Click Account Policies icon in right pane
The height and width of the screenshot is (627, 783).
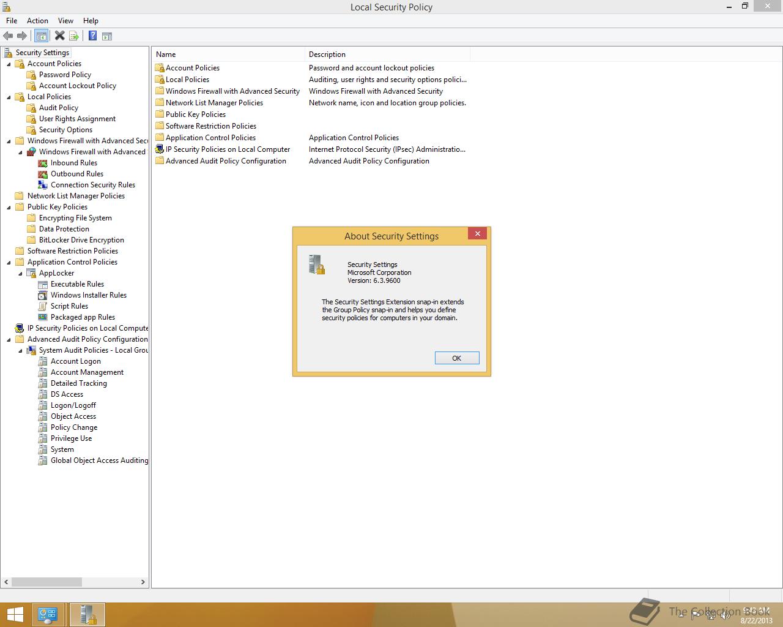tap(160, 68)
